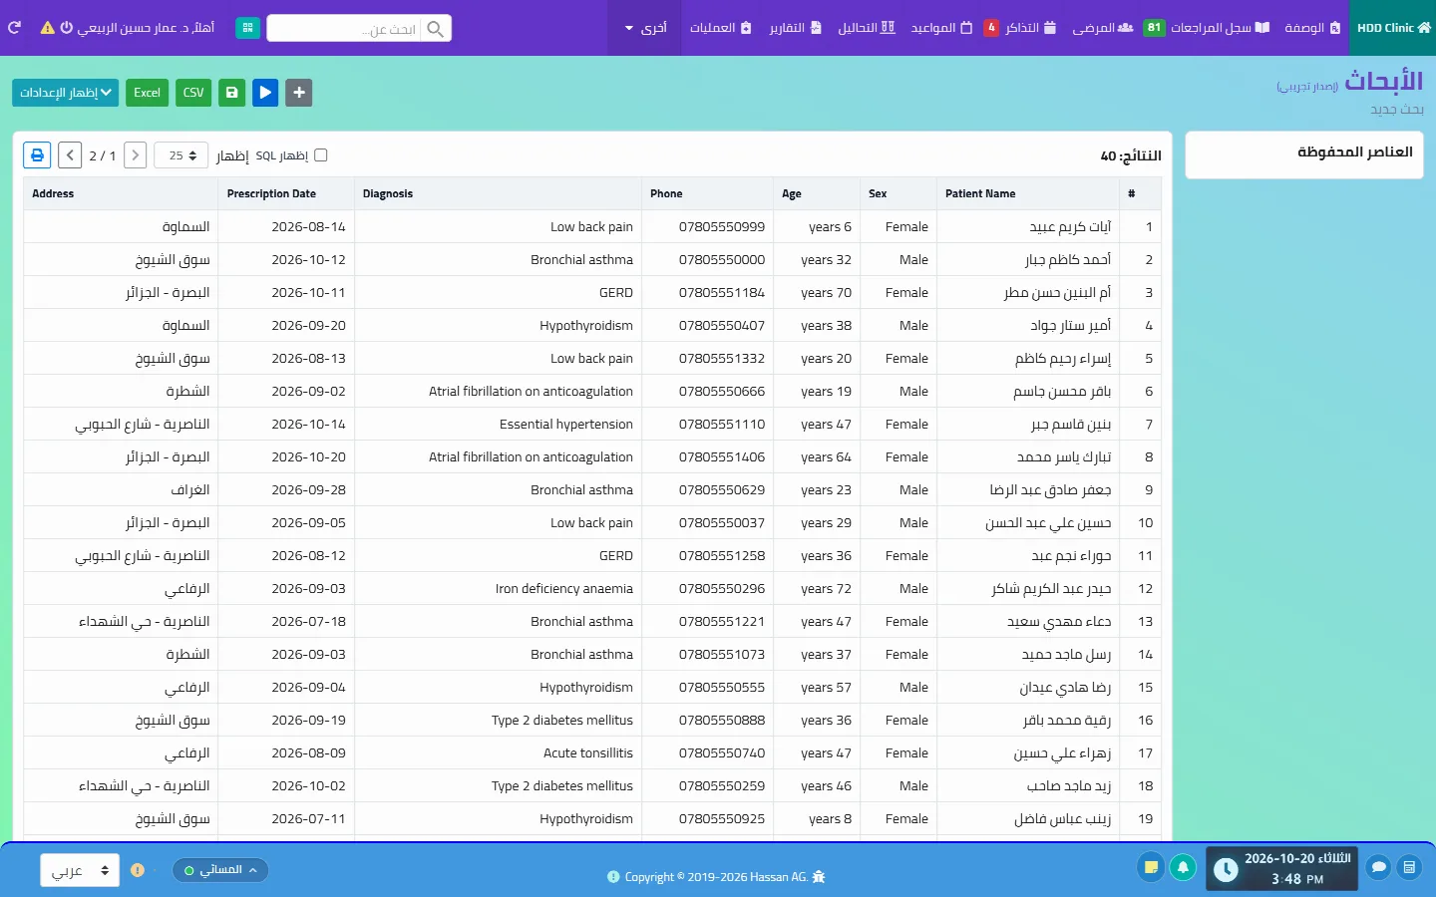Screen dimensions: 1436x897
Task: Open the التحاليل menu item
Action: [x=867, y=28]
